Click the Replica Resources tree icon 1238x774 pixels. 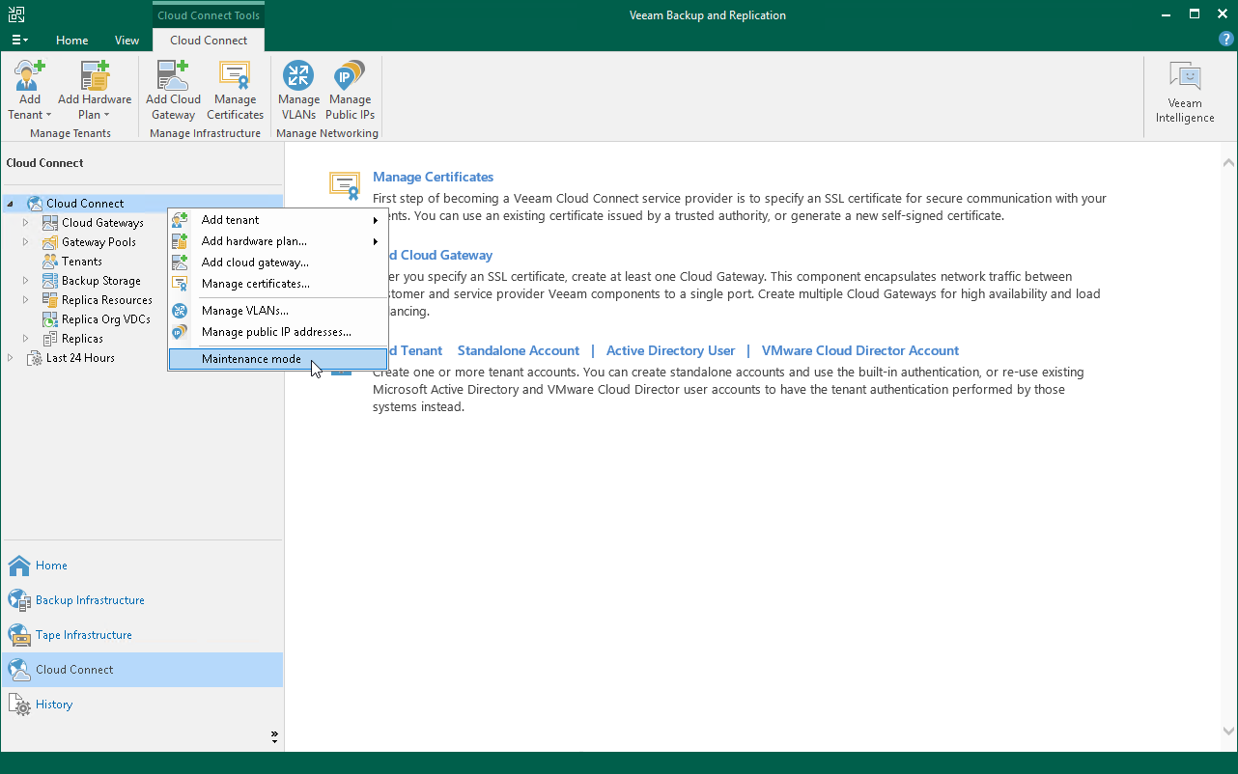pyautogui.click(x=50, y=300)
